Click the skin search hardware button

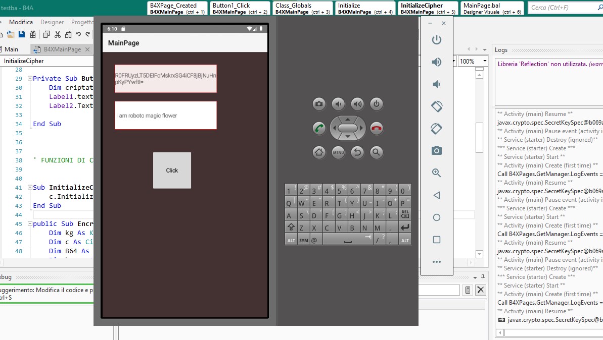[x=377, y=152]
